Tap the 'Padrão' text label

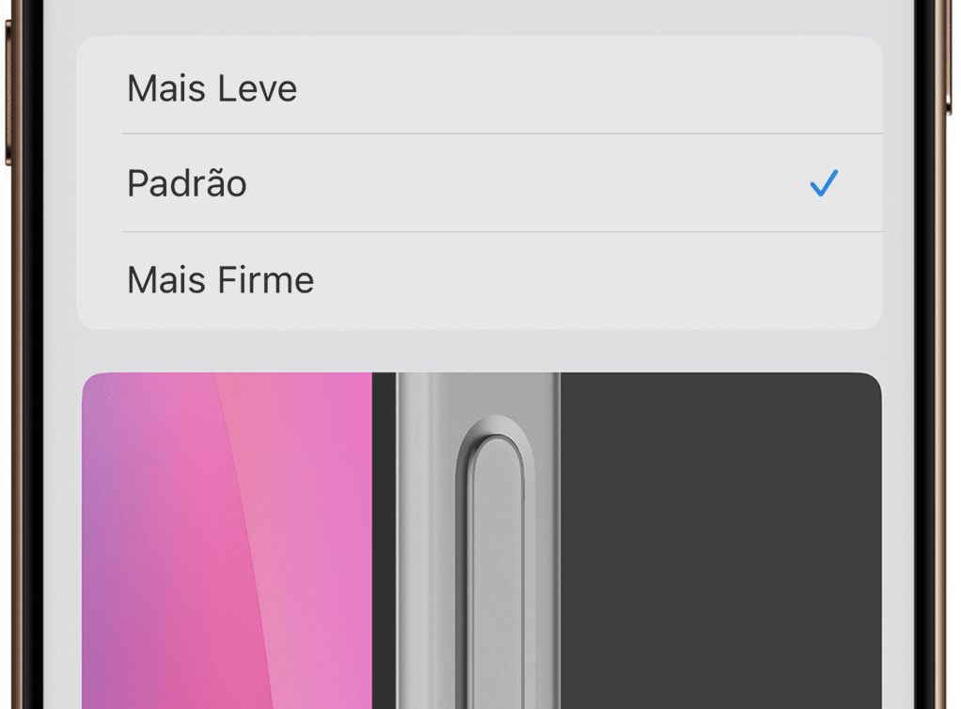pos(187,182)
